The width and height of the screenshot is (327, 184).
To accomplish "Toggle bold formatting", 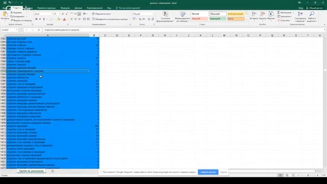I will click(x=36, y=19).
